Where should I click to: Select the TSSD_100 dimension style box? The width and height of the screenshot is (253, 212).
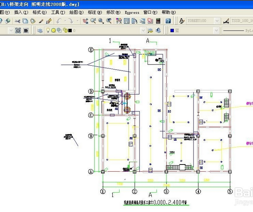(x=242, y=21)
